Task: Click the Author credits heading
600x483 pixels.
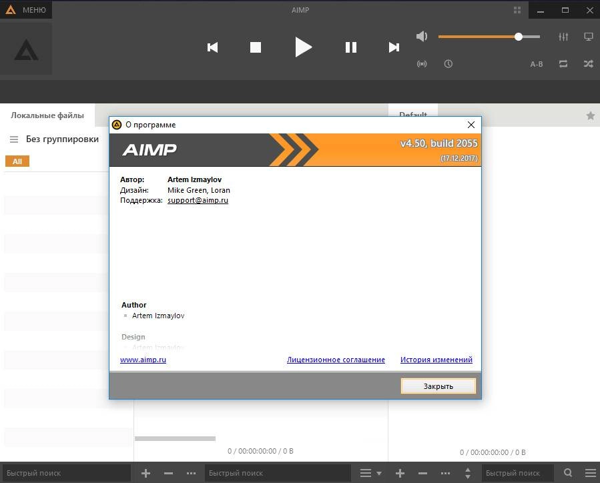Action: (133, 305)
